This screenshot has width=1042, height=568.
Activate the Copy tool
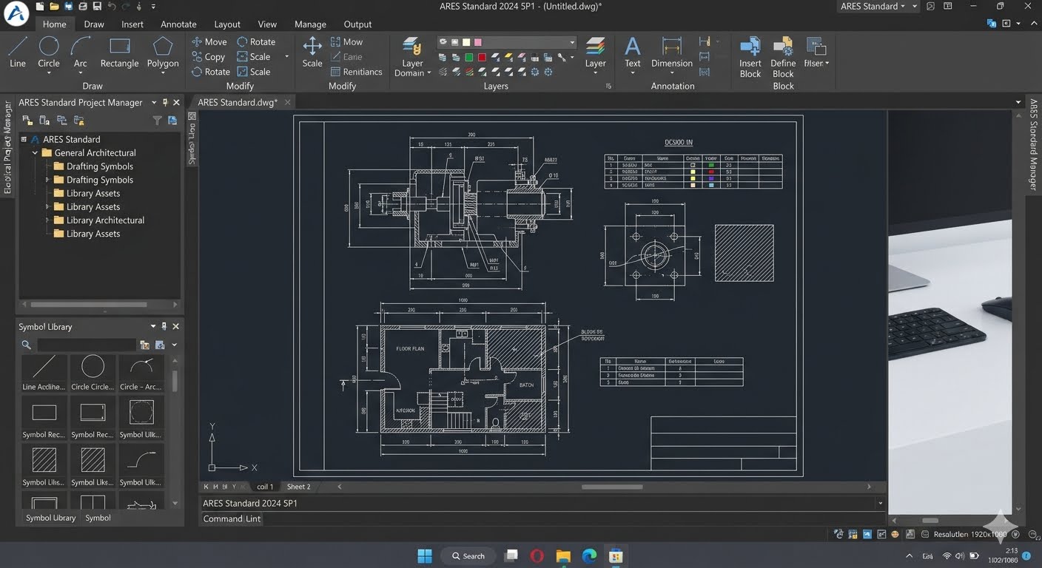[x=209, y=57]
